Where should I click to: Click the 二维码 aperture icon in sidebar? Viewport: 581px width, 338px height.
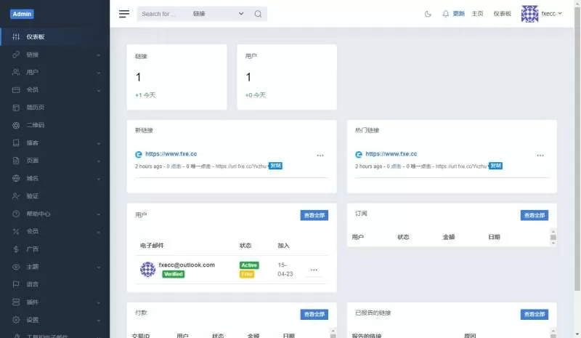click(16, 125)
